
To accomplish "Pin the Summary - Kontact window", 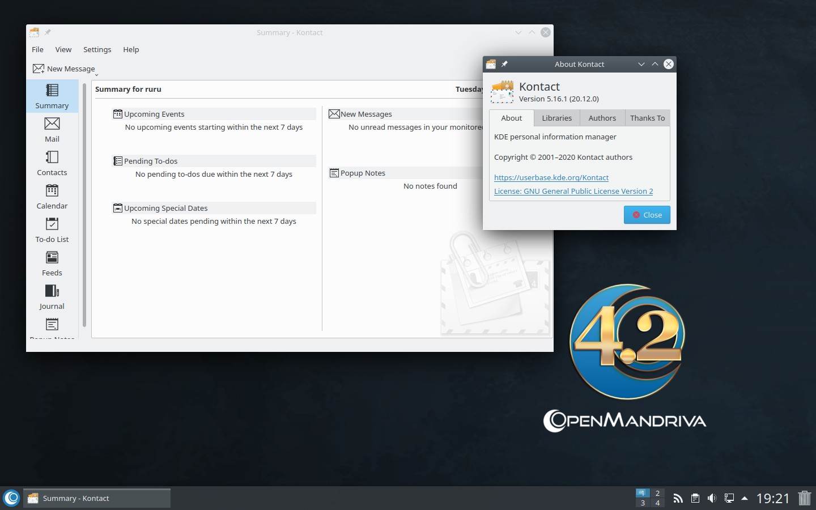I will pyautogui.click(x=48, y=32).
